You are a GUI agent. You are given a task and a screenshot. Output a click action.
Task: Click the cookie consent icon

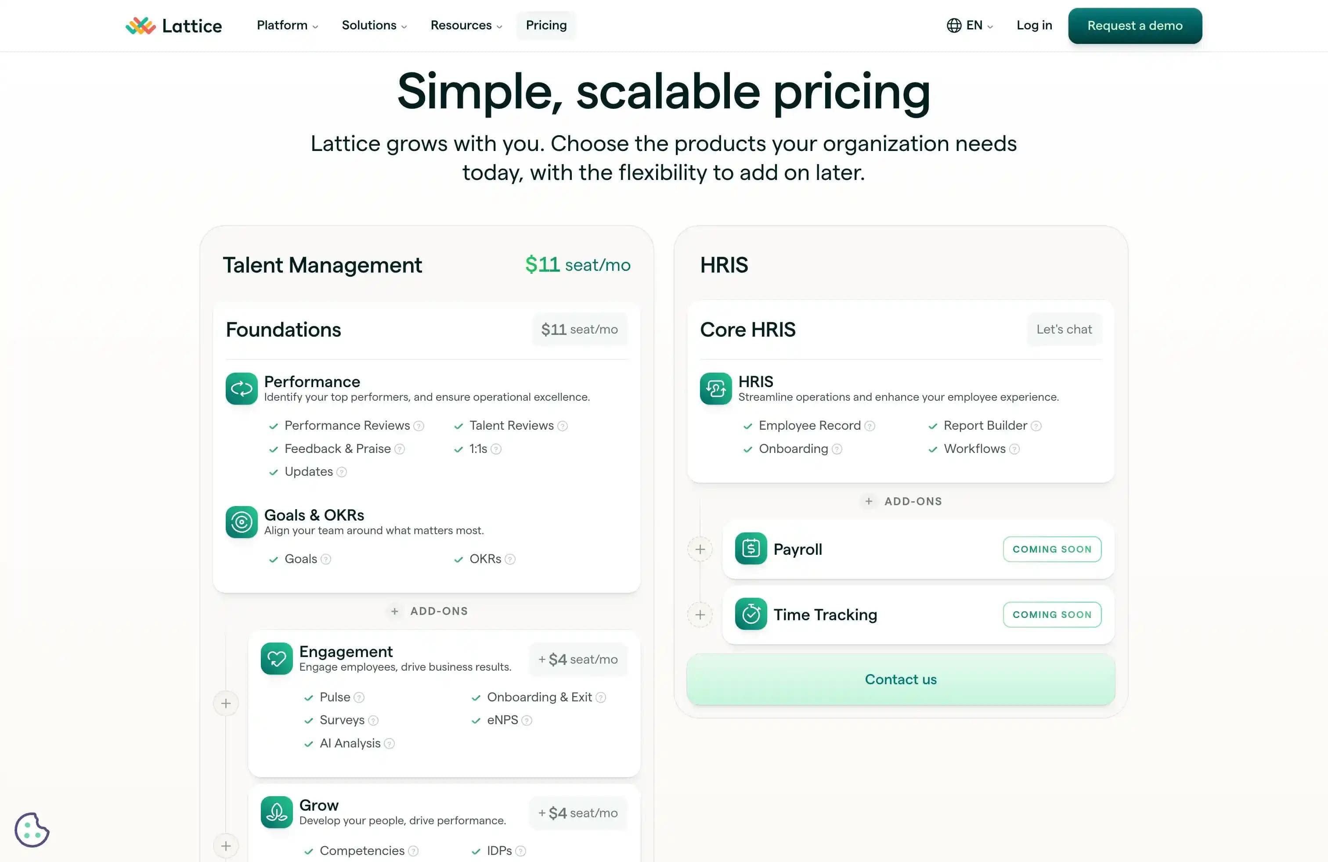pyautogui.click(x=32, y=829)
